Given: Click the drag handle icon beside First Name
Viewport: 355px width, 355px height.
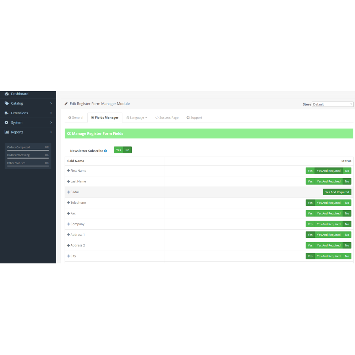Looking at the screenshot, I should click(x=68, y=171).
